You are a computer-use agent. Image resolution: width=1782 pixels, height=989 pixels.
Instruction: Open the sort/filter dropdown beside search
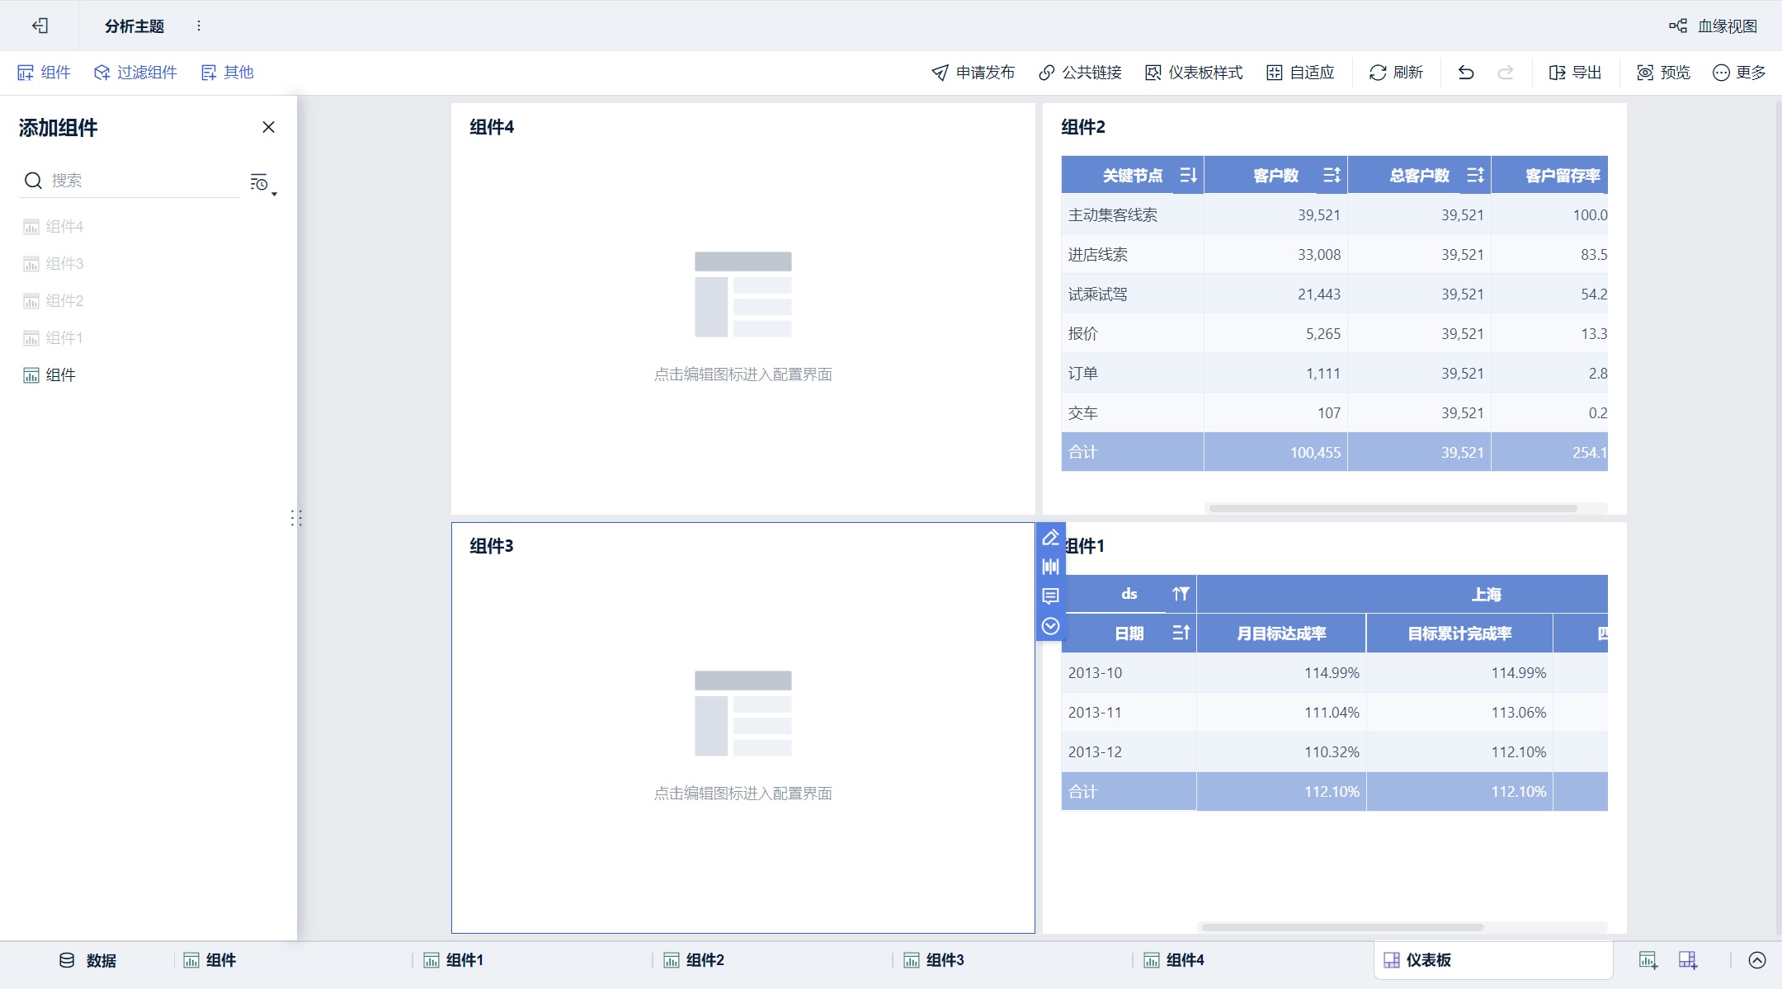tap(262, 183)
